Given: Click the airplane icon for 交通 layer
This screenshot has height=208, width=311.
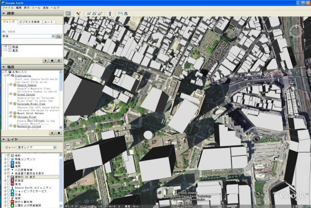Looking at the screenshot, I should [12, 194].
